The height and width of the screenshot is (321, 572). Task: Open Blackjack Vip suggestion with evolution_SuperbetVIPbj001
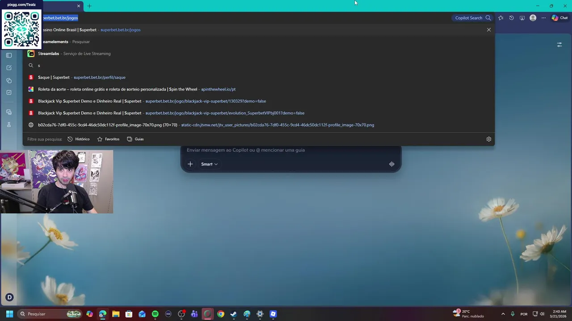(x=258, y=113)
